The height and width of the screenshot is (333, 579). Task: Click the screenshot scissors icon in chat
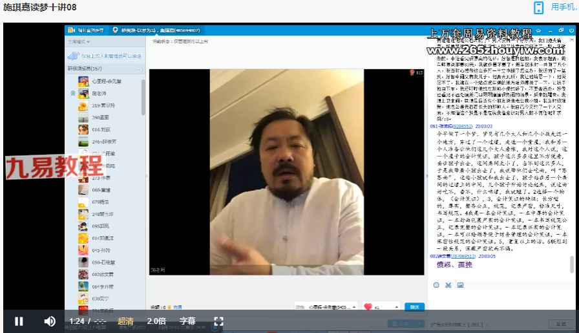point(448,285)
